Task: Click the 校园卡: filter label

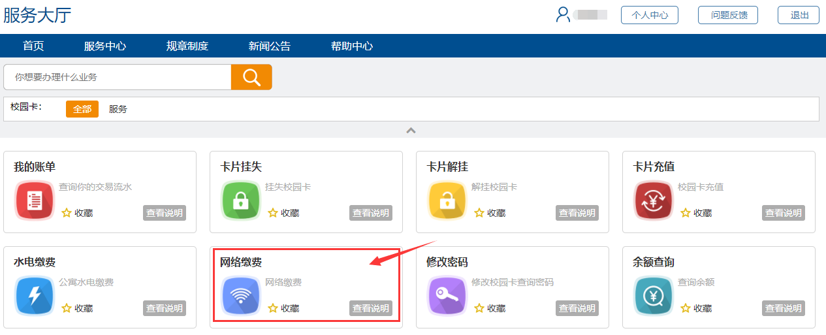Action: (x=27, y=106)
